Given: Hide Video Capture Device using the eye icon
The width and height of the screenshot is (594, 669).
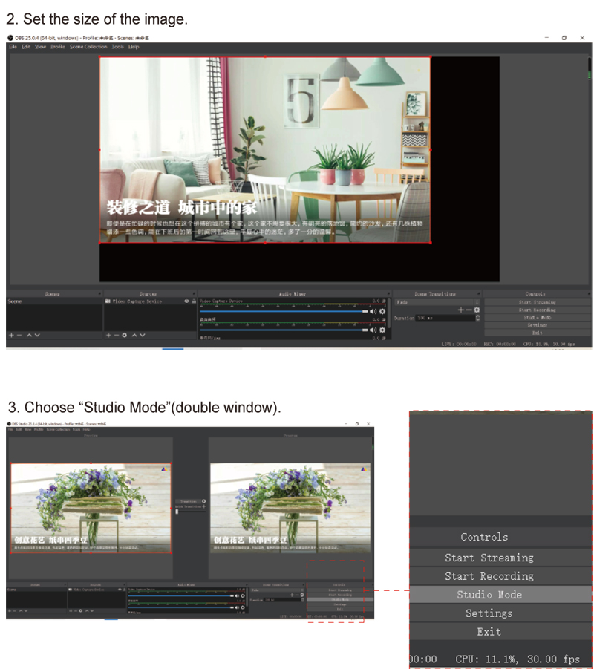Looking at the screenshot, I should [186, 301].
